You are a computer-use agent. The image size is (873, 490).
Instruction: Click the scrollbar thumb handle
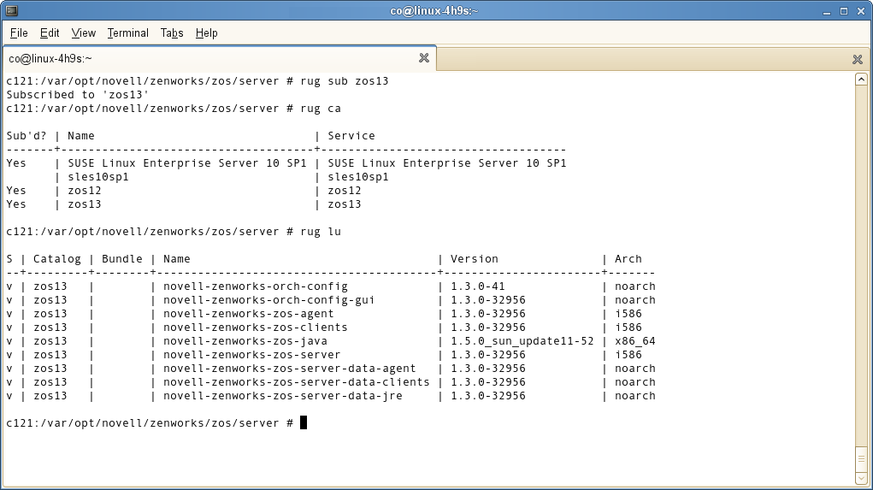point(861,459)
